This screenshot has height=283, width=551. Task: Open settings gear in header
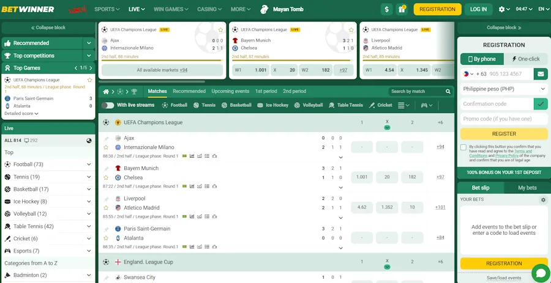(502, 9)
